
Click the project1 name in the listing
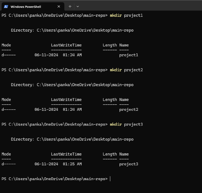(128, 55)
